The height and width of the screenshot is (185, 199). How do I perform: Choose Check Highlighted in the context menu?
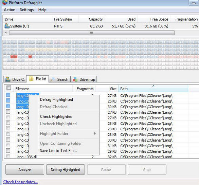pos(56,116)
